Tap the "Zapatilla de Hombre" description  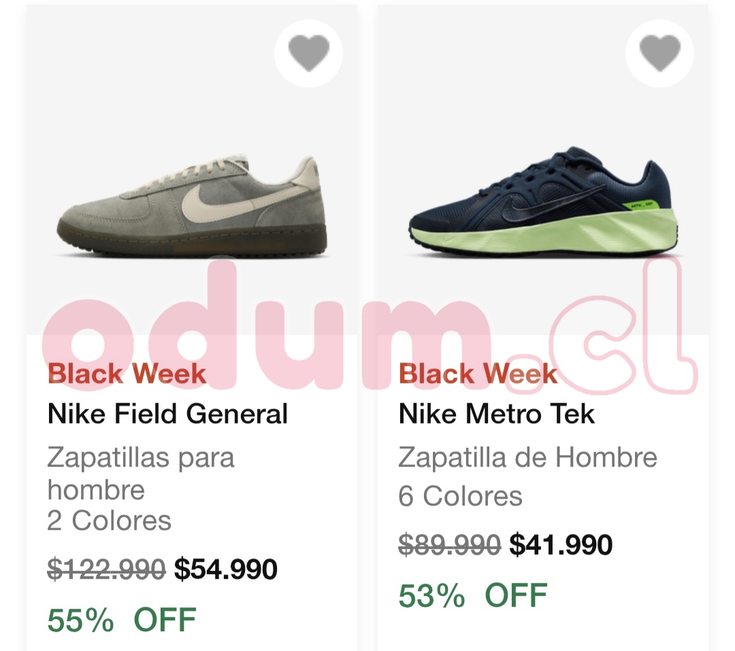527,457
